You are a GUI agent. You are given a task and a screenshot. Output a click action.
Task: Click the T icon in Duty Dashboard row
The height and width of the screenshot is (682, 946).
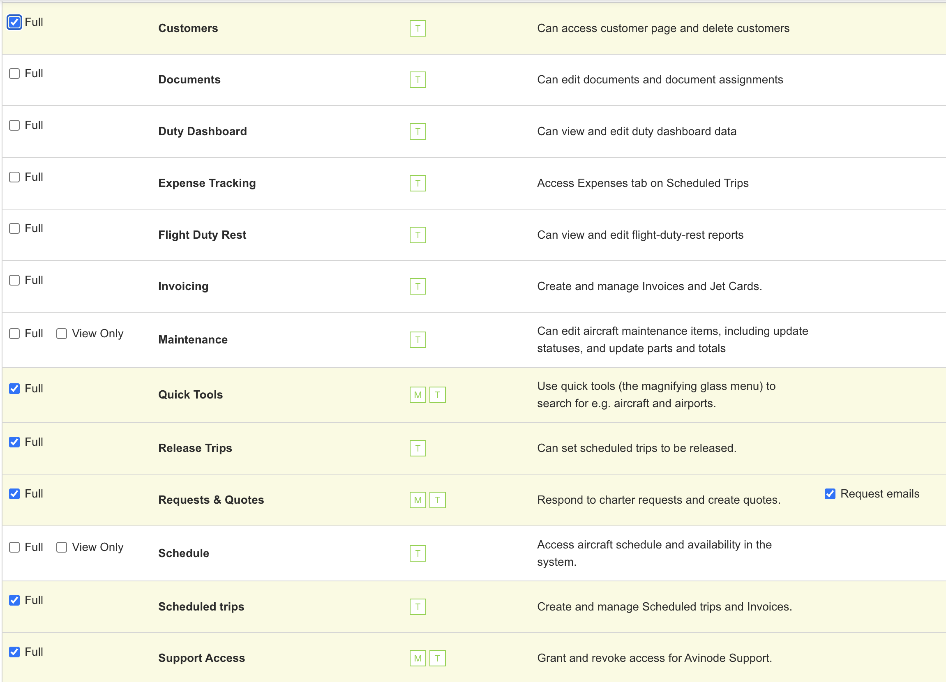pos(418,131)
